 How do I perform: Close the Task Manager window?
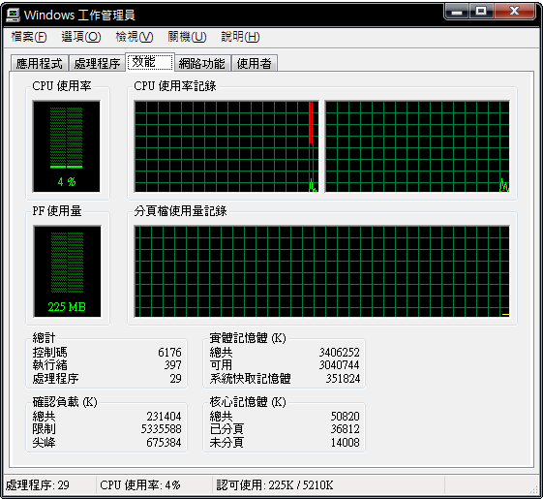(514, 12)
